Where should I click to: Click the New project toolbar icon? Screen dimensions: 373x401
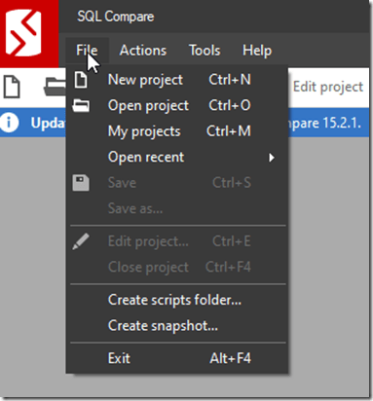[12, 87]
